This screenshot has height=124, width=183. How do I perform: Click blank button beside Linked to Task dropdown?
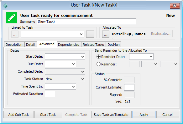click(90, 34)
